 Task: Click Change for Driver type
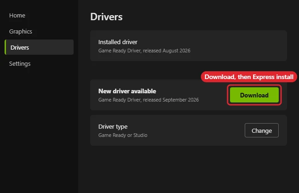262,131
